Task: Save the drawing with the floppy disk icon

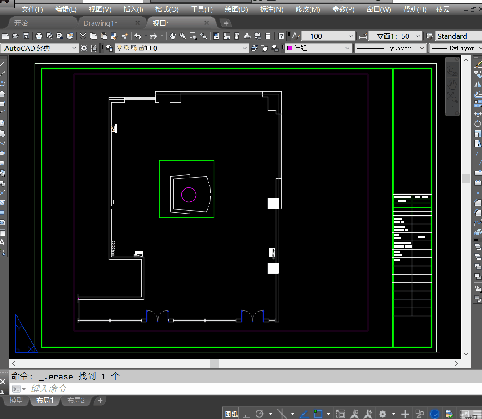Action: coord(26,36)
